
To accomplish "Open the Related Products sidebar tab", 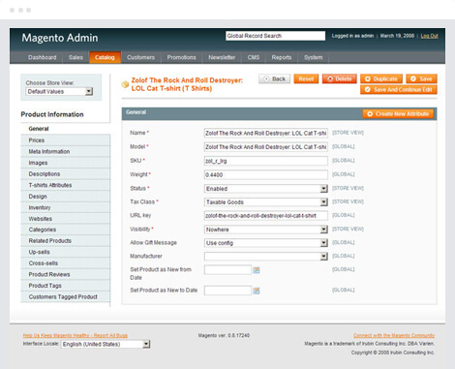I will pos(65,241).
